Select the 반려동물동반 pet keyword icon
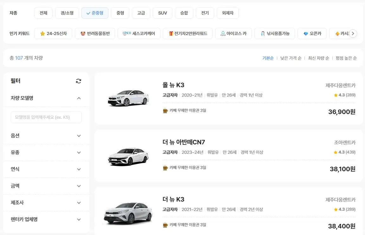This screenshot has height=235, width=365. coord(83,33)
